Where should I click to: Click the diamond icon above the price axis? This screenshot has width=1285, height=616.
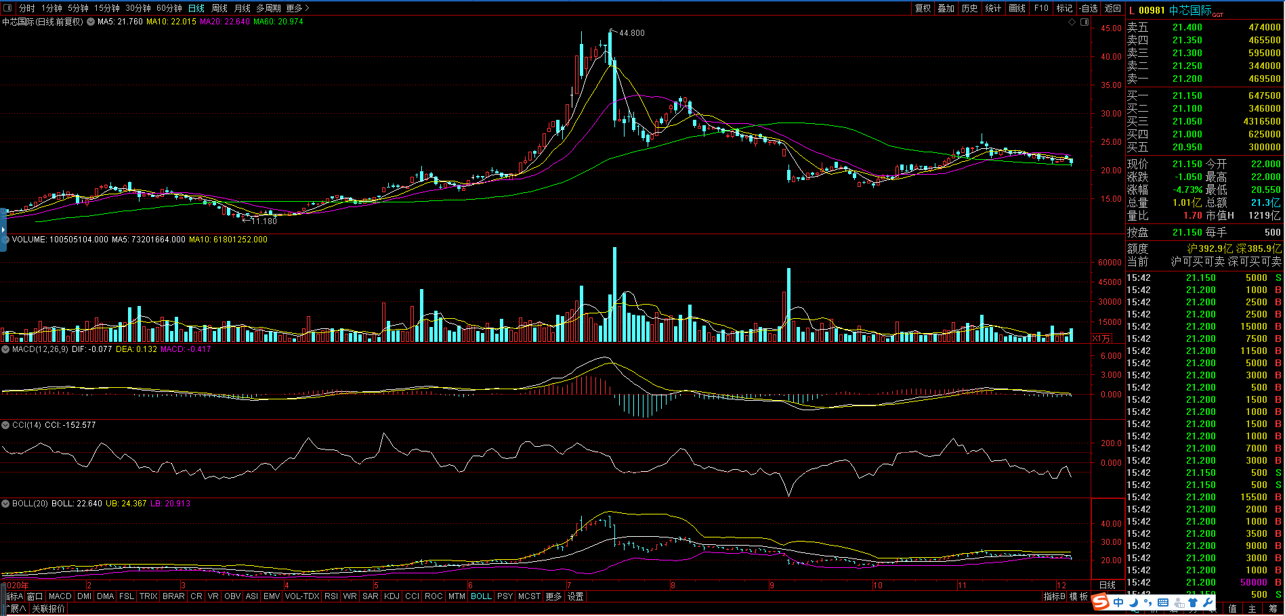click(x=1072, y=22)
